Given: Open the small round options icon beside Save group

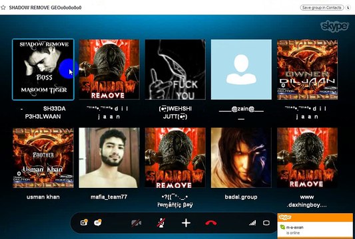Looking at the screenshot, I should pos(348,8).
